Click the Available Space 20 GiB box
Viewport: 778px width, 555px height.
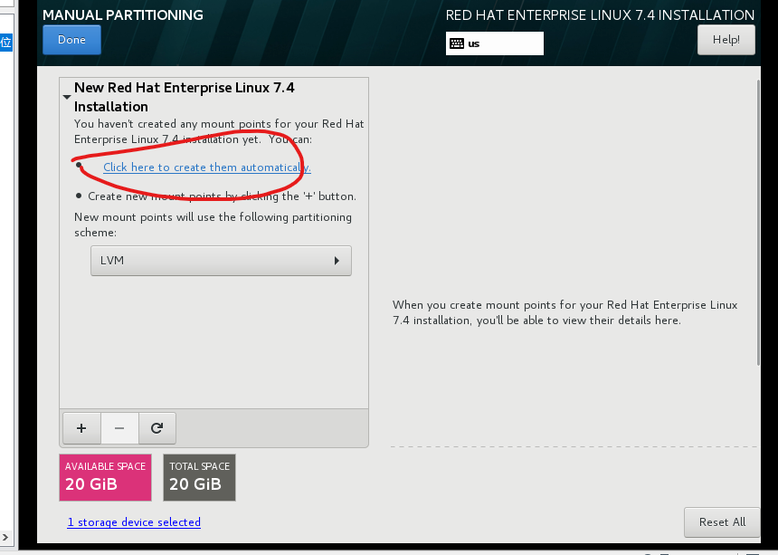tap(105, 477)
